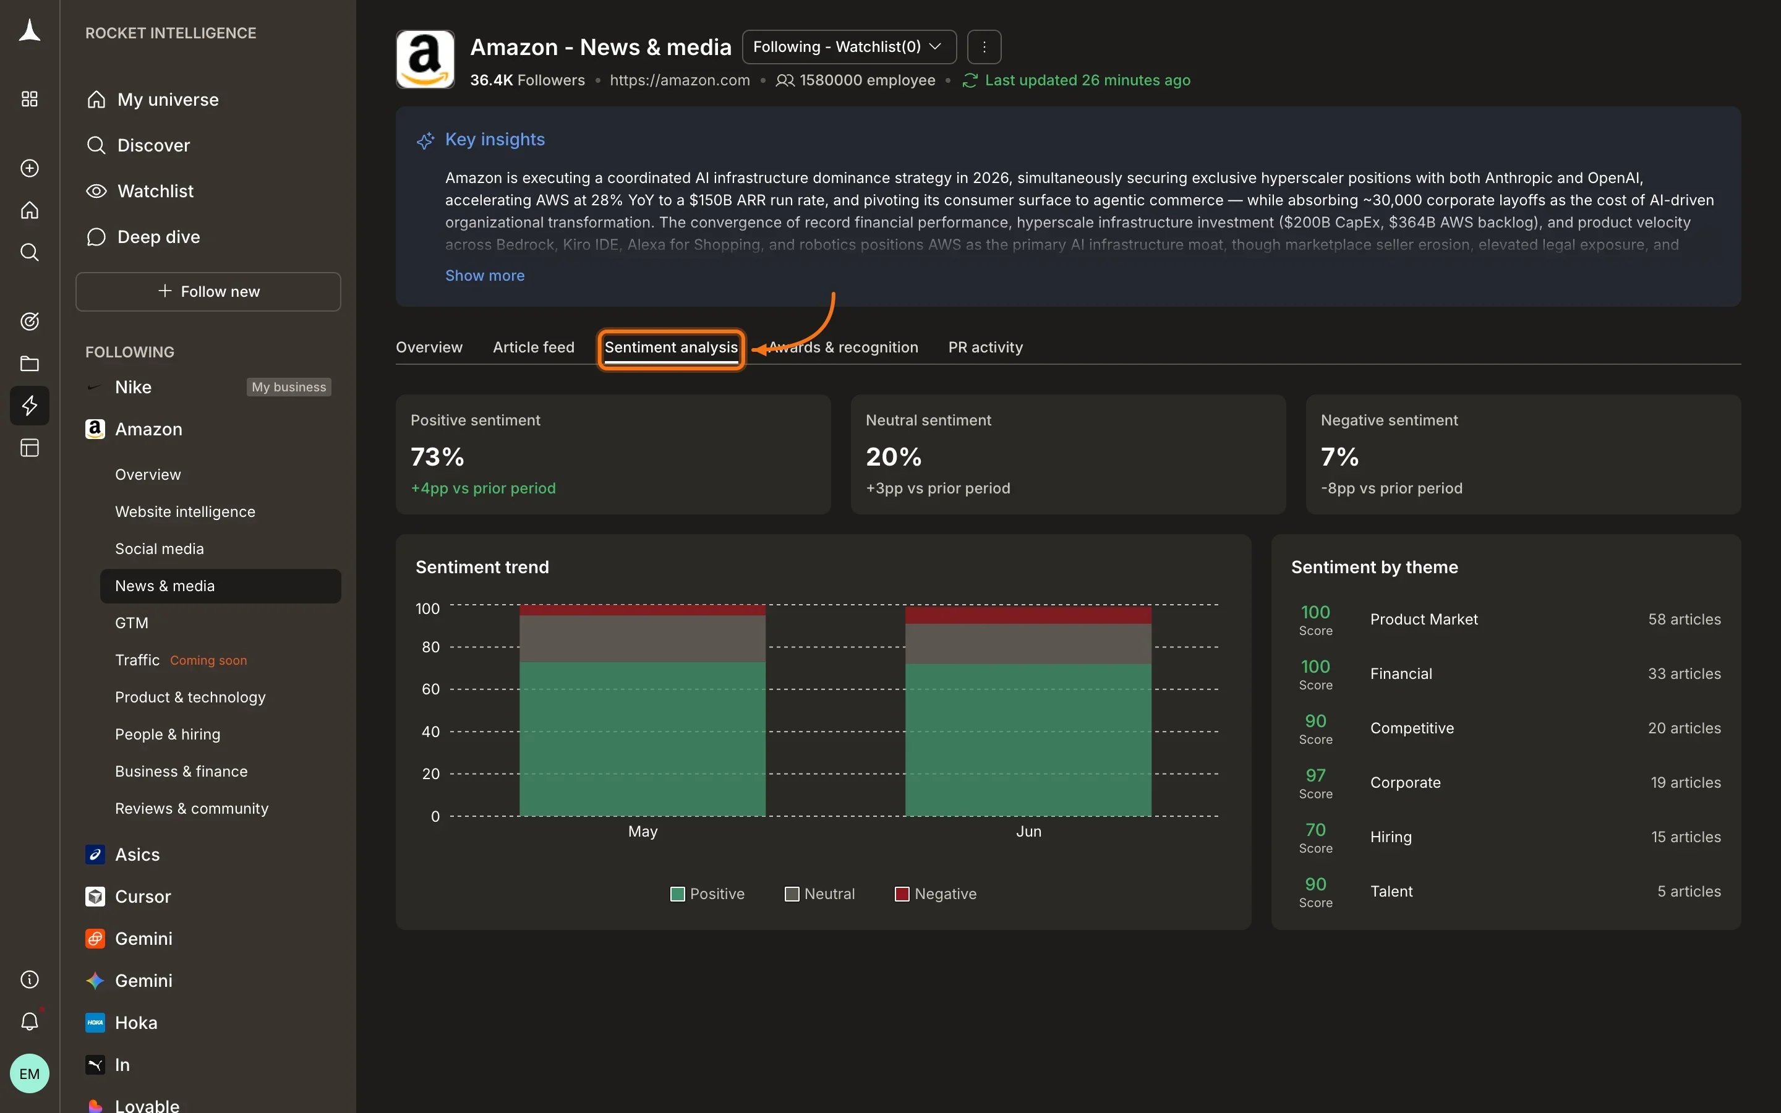This screenshot has height=1113, width=1781.
Task: Click the orange Gemini icon in the Following list
Action: 95,939
